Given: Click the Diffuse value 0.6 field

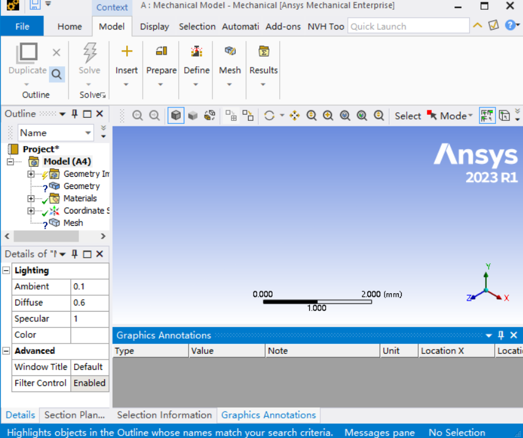Looking at the screenshot, I should coord(89,302).
